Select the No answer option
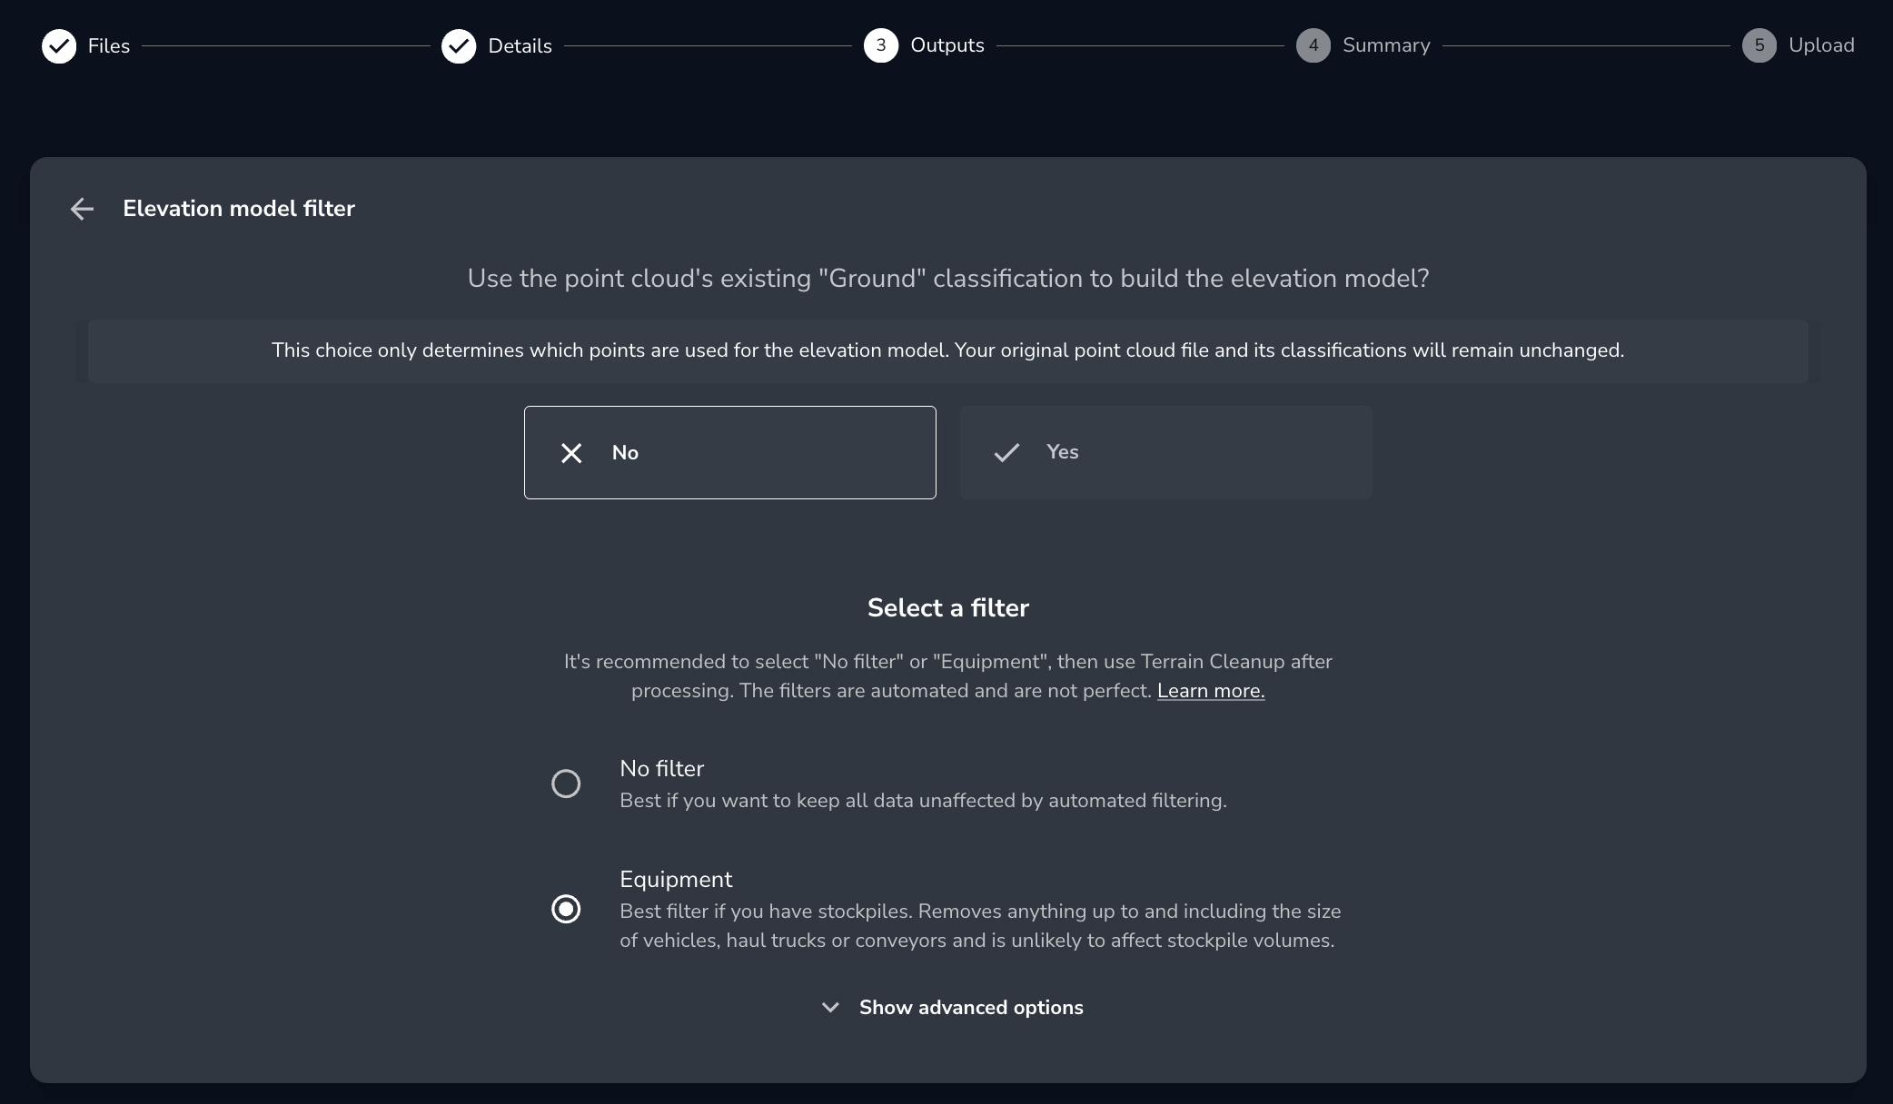 (729, 452)
